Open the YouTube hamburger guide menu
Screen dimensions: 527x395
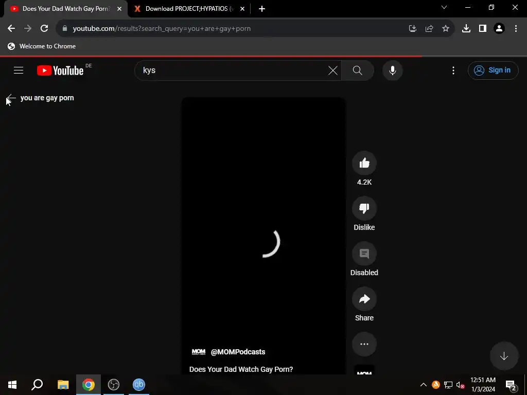[x=19, y=70]
